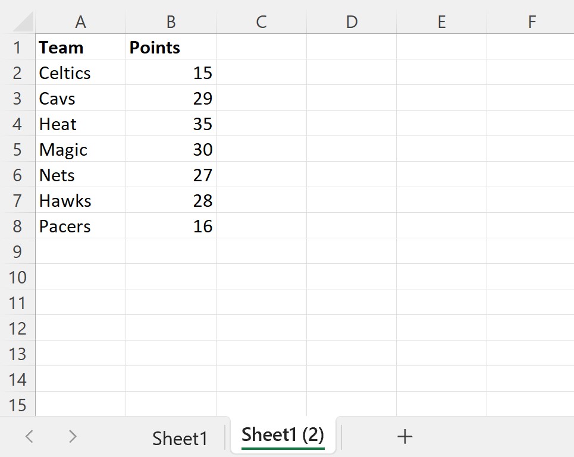Switch to the Sheet1 tab
The height and width of the screenshot is (457, 574).
click(x=180, y=438)
